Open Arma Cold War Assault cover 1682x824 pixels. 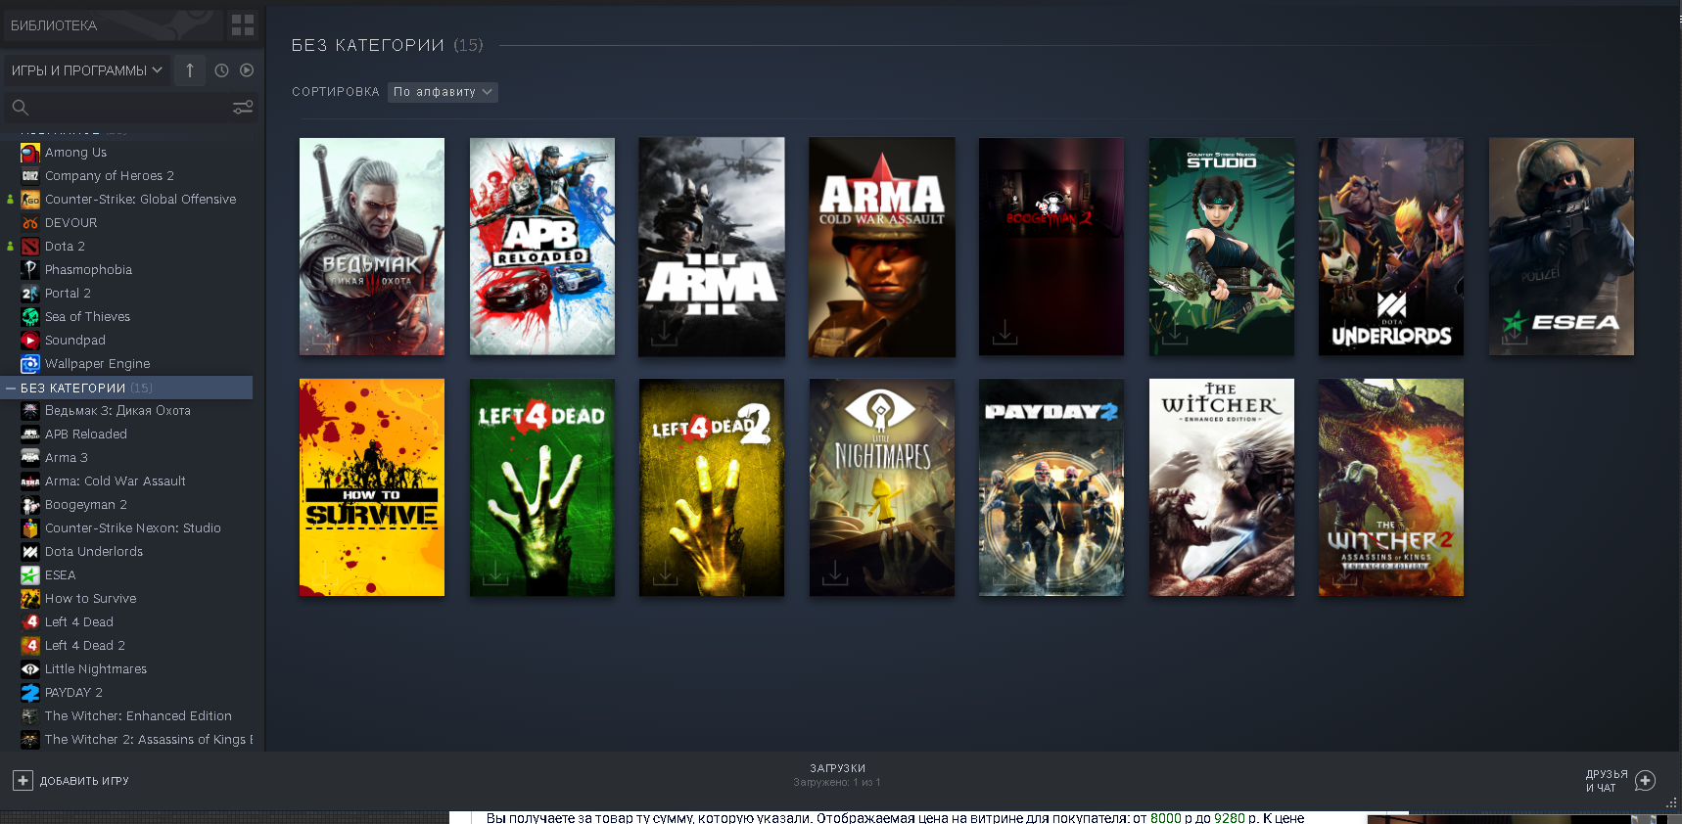pyautogui.click(x=882, y=247)
